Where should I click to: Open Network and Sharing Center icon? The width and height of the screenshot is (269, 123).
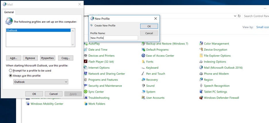pos(86,74)
